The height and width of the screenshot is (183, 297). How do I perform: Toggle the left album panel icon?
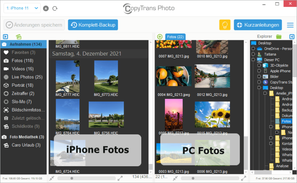pos(5,37)
